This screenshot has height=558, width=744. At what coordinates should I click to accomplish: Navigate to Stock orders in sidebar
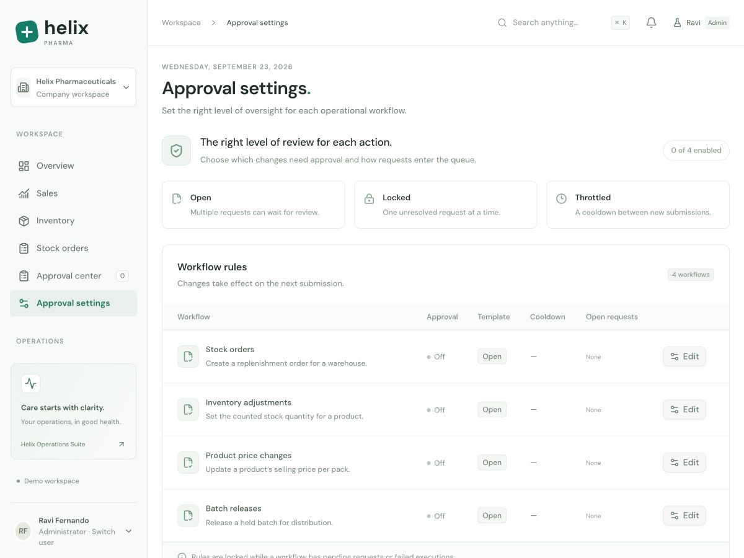(73, 248)
